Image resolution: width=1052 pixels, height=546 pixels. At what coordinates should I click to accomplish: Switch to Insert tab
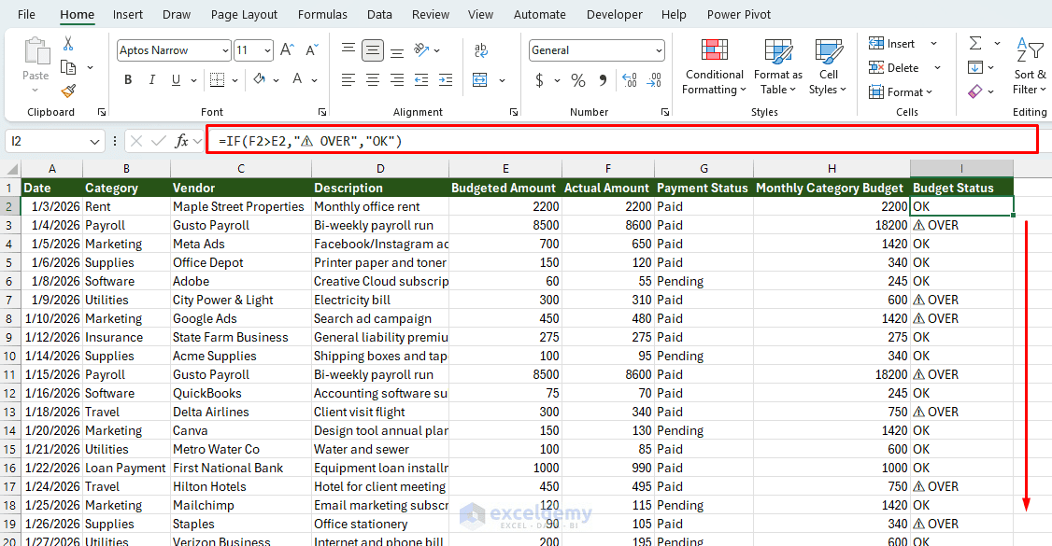click(x=127, y=15)
